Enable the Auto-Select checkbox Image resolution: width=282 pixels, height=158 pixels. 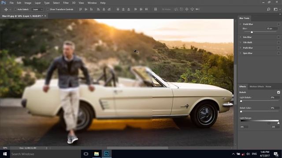15,9
